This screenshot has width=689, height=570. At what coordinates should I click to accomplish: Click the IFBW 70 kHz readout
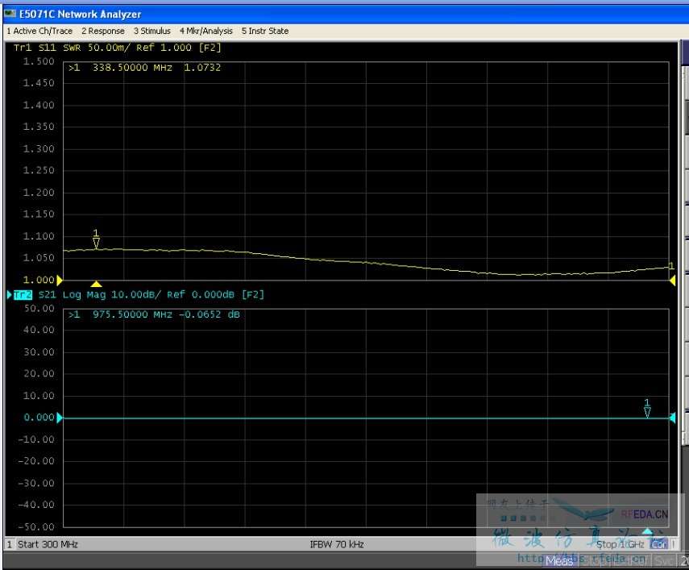point(337,544)
